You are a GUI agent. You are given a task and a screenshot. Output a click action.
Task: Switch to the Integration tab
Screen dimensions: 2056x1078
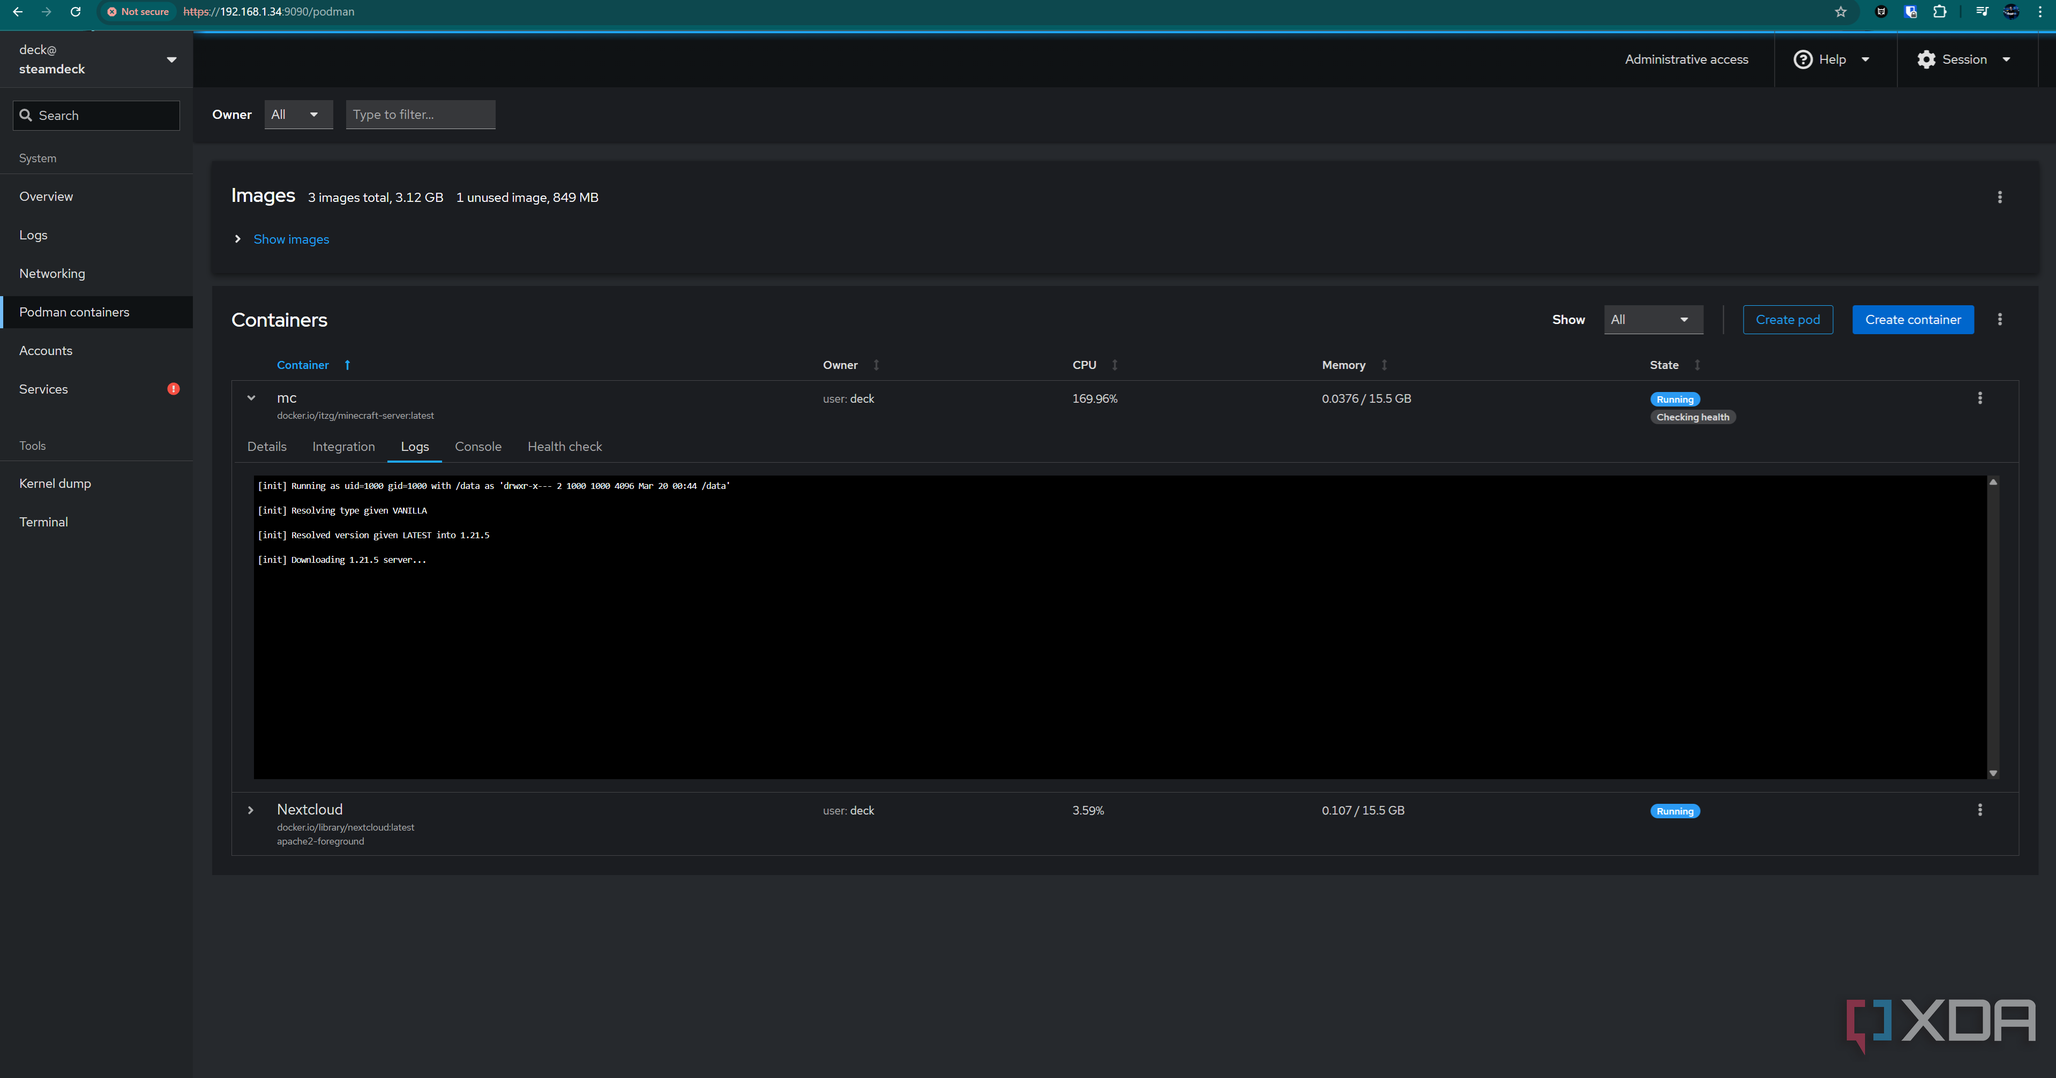click(x=343, y=447)
